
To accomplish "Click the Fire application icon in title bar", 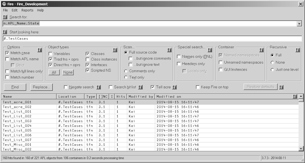I will click(x=4, y=4).
